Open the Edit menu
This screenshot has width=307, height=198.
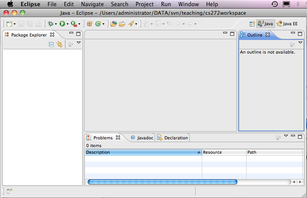[x=69, y=4]
